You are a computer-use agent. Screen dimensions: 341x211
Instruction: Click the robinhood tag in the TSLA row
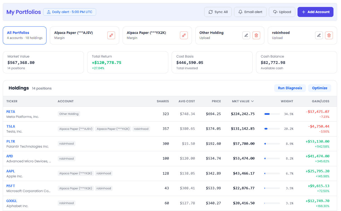tap(141, 129)
